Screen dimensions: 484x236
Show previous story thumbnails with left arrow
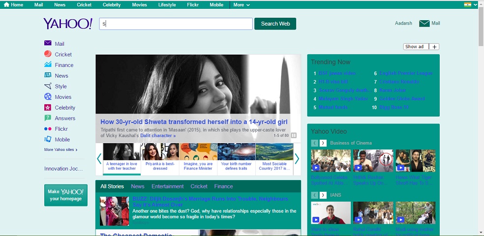tap(99, 159)
